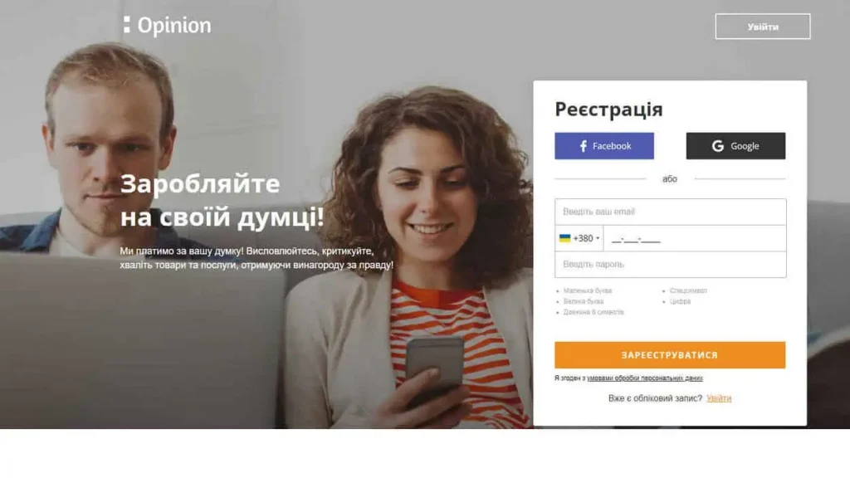850x478 pixels.
Task: Sign up with the blue Facebook button
Action: click(604, 146)
